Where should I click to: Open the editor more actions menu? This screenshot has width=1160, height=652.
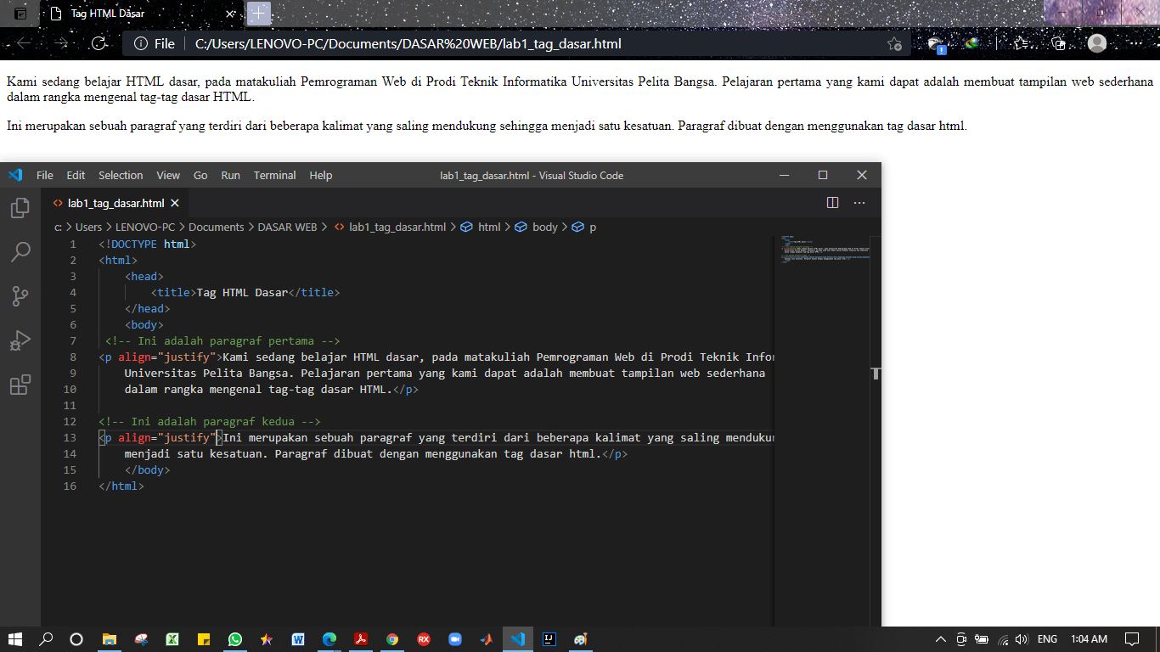tap(859, 203)
